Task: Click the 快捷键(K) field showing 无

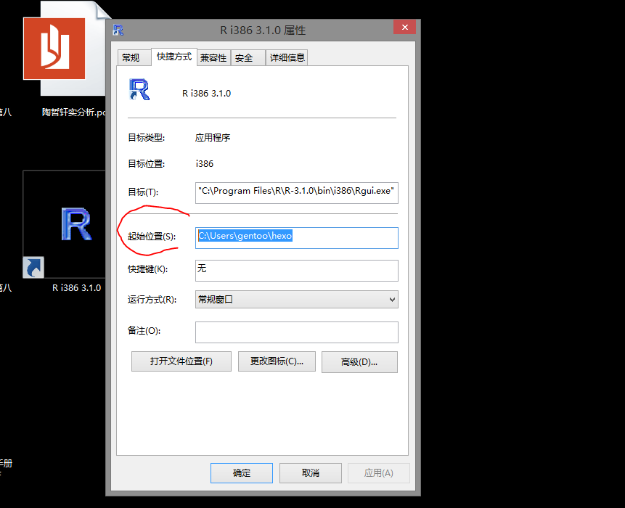Action: coord(297,271)
